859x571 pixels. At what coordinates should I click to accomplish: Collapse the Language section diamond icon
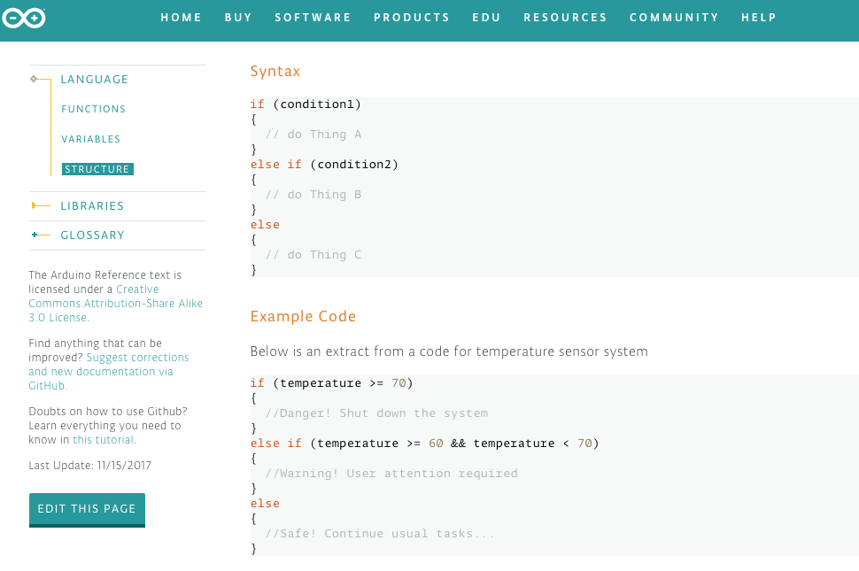(x=34, y=79)
